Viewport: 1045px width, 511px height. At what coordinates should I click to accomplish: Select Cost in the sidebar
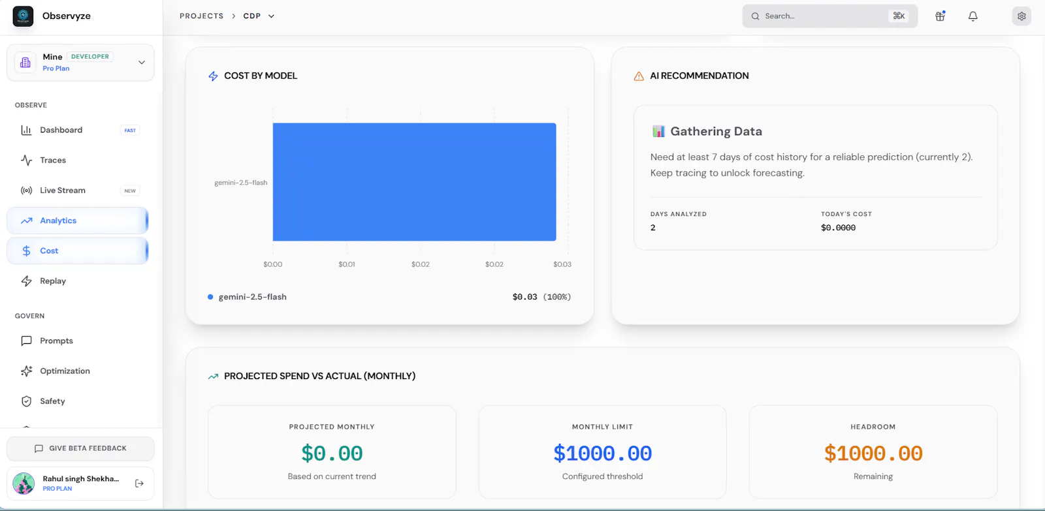coord(78,251)
